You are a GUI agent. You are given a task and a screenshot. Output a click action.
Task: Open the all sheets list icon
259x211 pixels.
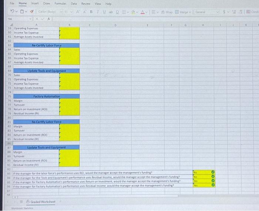tap(21, 202)
